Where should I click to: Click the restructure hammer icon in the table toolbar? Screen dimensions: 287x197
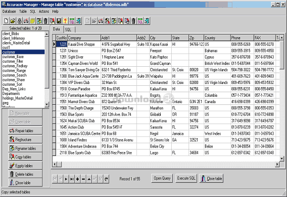pyautogui.click(x=107, y=21)
